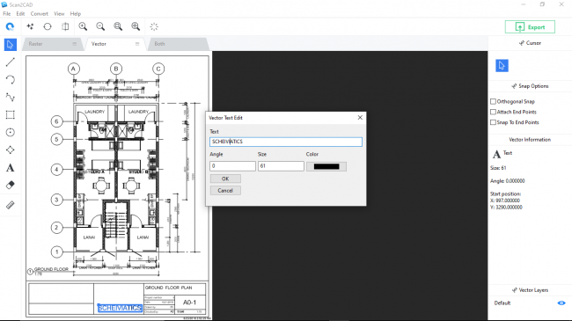Click the loading spinner toolbar icon
The image size is (572, 321).
[154, 26]
